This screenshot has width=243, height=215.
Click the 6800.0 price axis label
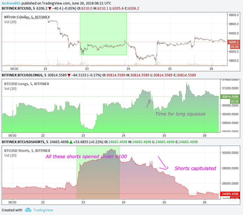[234, 15]
